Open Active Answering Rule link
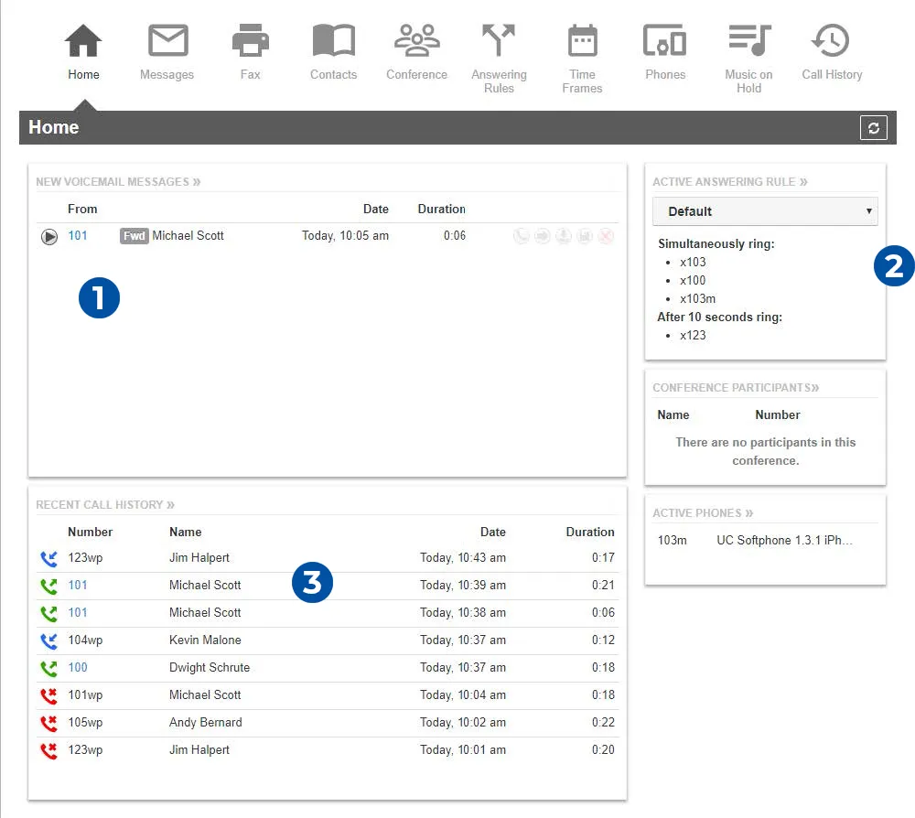This screenshot has width=915, height=818. click(730, 181)
